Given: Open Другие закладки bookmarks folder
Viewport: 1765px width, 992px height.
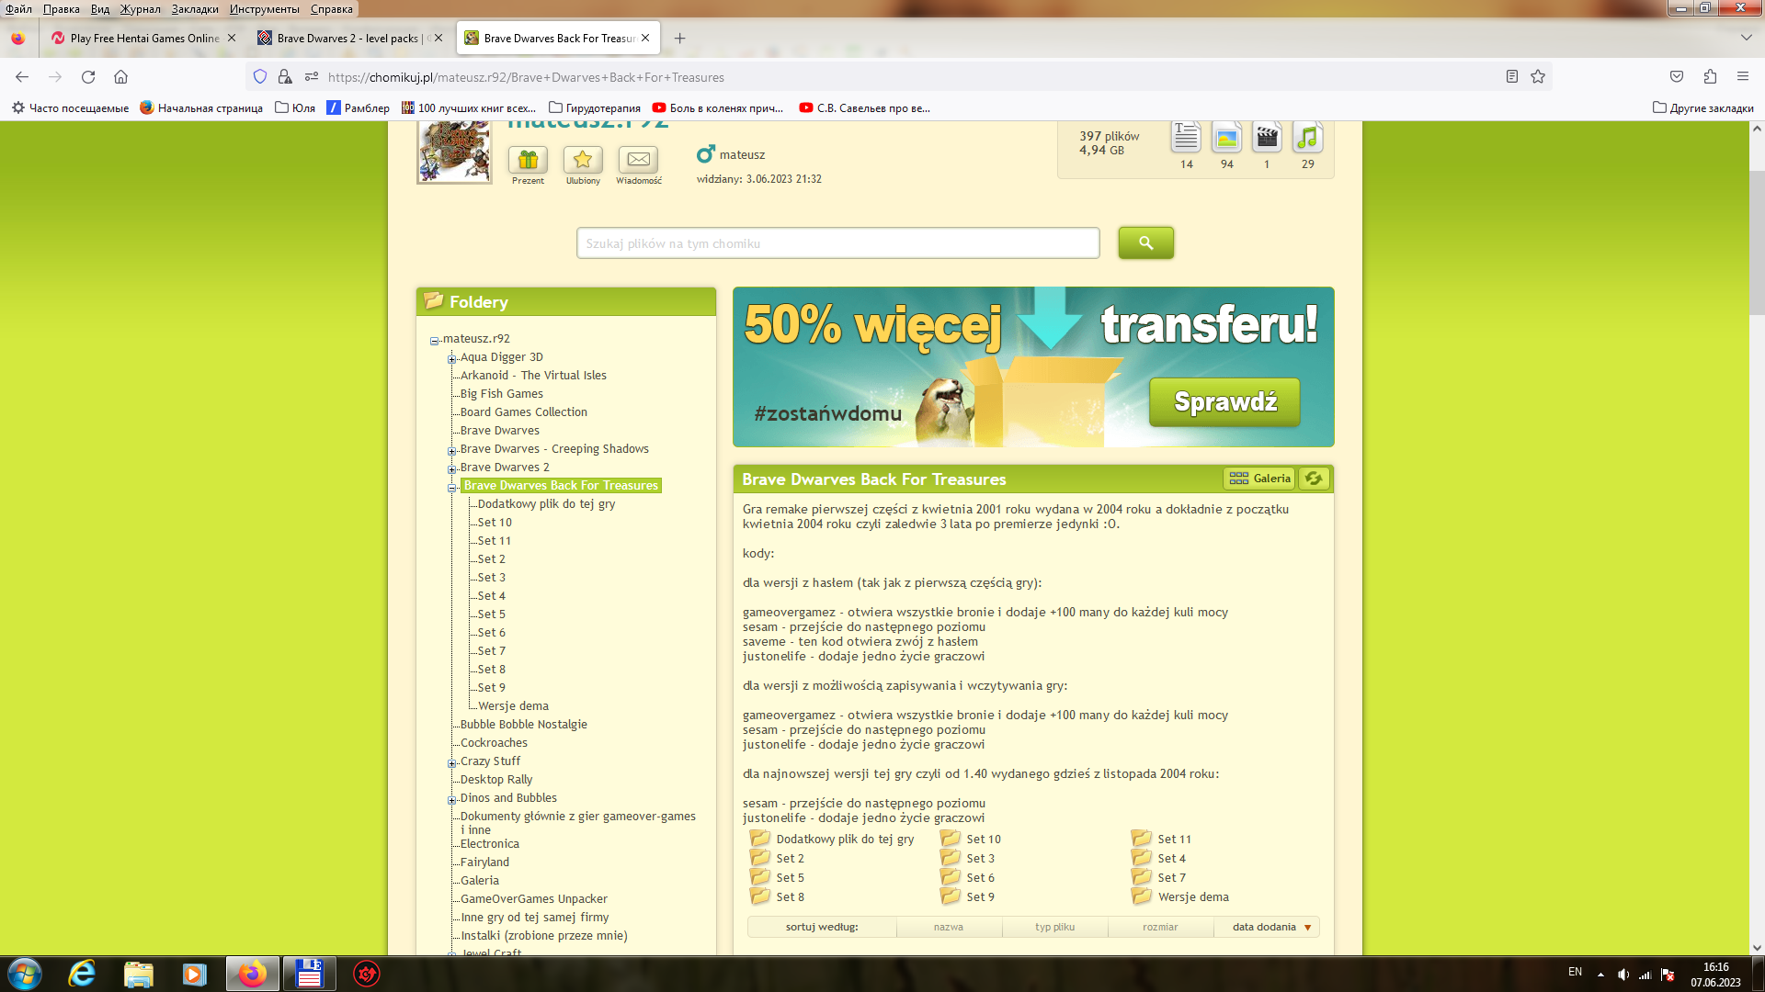Looking at the screenshot, I should [1703, 107].
